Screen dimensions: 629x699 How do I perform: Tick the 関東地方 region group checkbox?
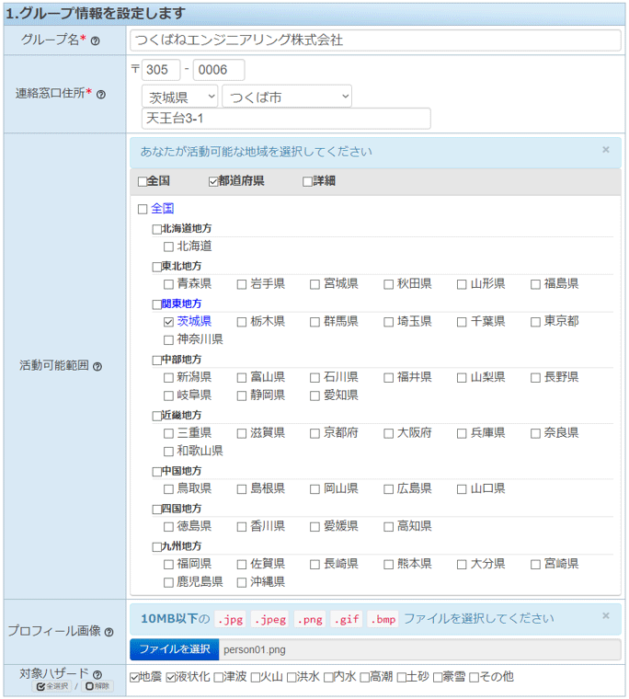[156, 304]
